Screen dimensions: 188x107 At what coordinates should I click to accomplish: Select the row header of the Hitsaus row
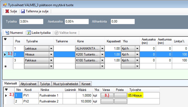[8, 54]
